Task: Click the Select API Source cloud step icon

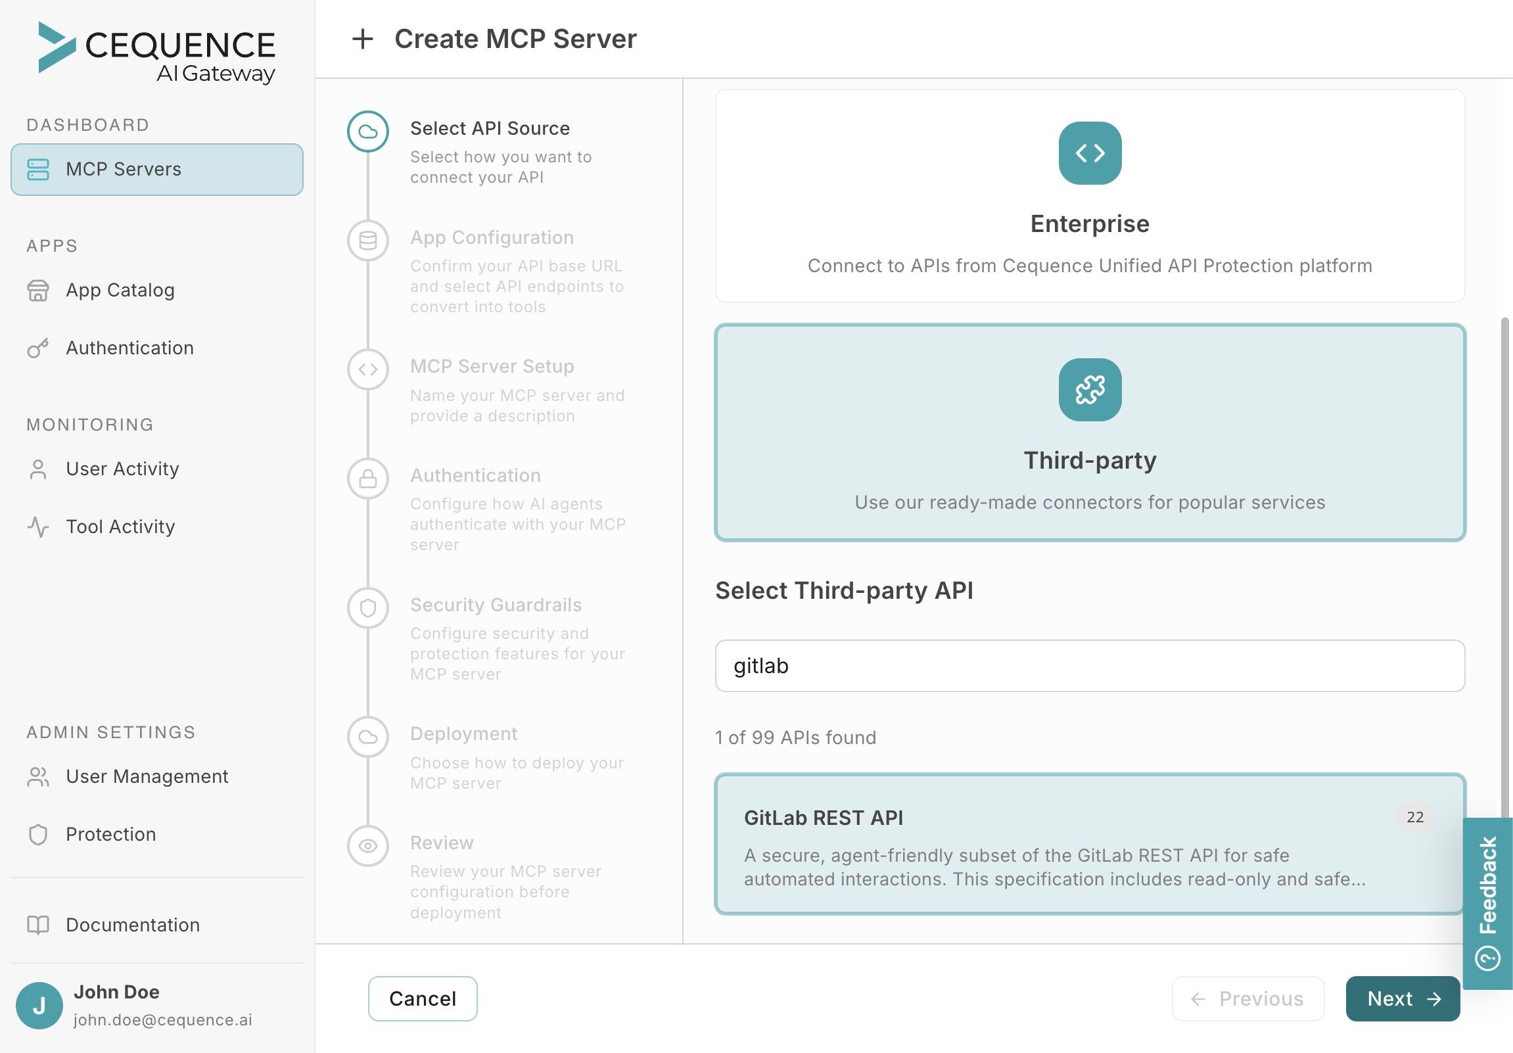Action: click(367, 131)
